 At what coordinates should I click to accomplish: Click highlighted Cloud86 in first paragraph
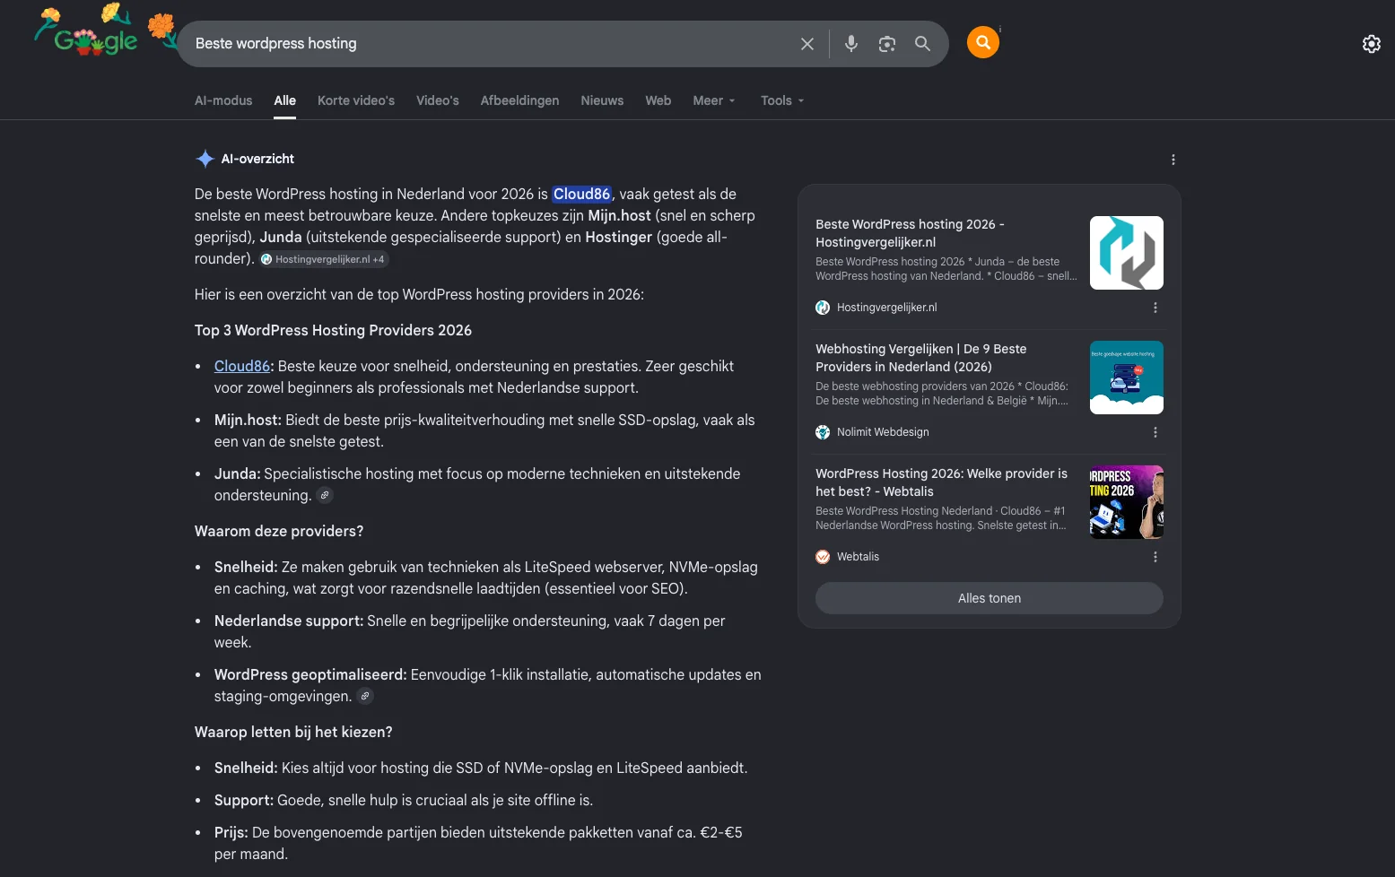pos(581,194)
